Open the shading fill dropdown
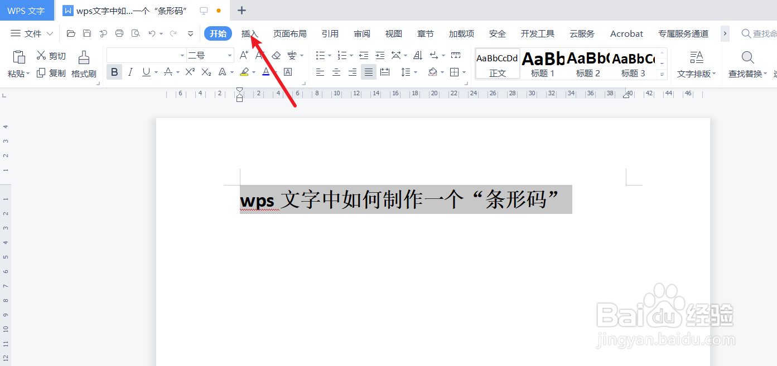The image size is (777, 366). pos(443,72)
